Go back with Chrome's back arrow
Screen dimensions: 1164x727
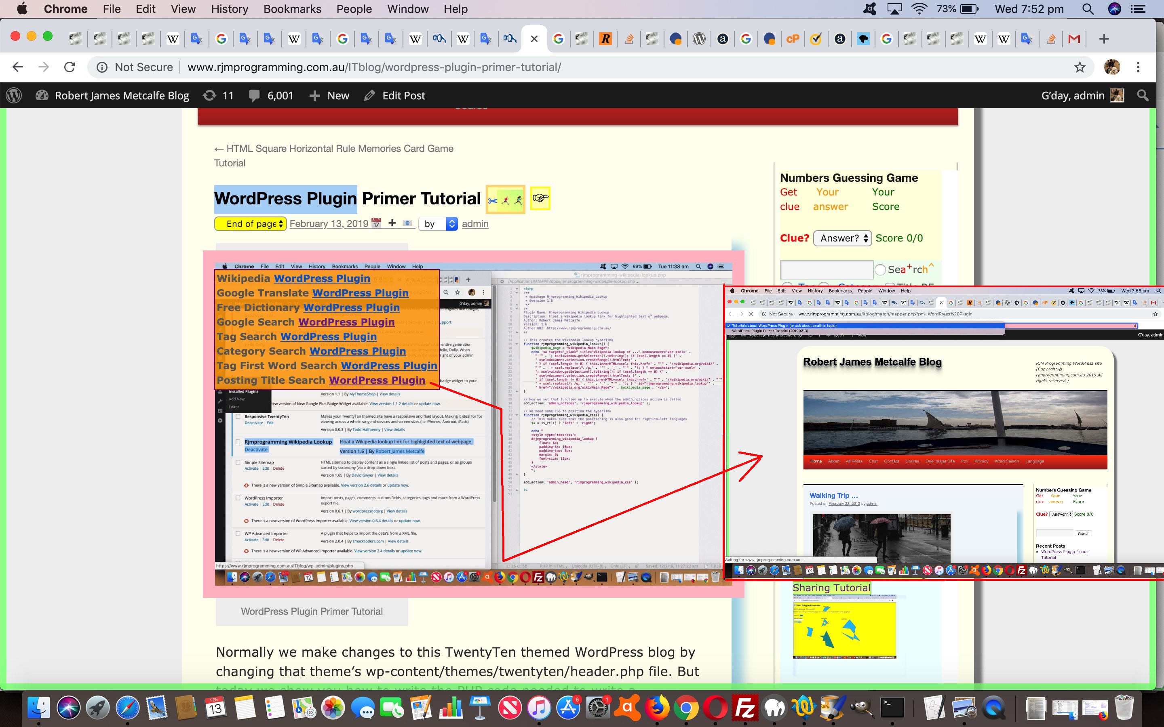tap(18, 67)
